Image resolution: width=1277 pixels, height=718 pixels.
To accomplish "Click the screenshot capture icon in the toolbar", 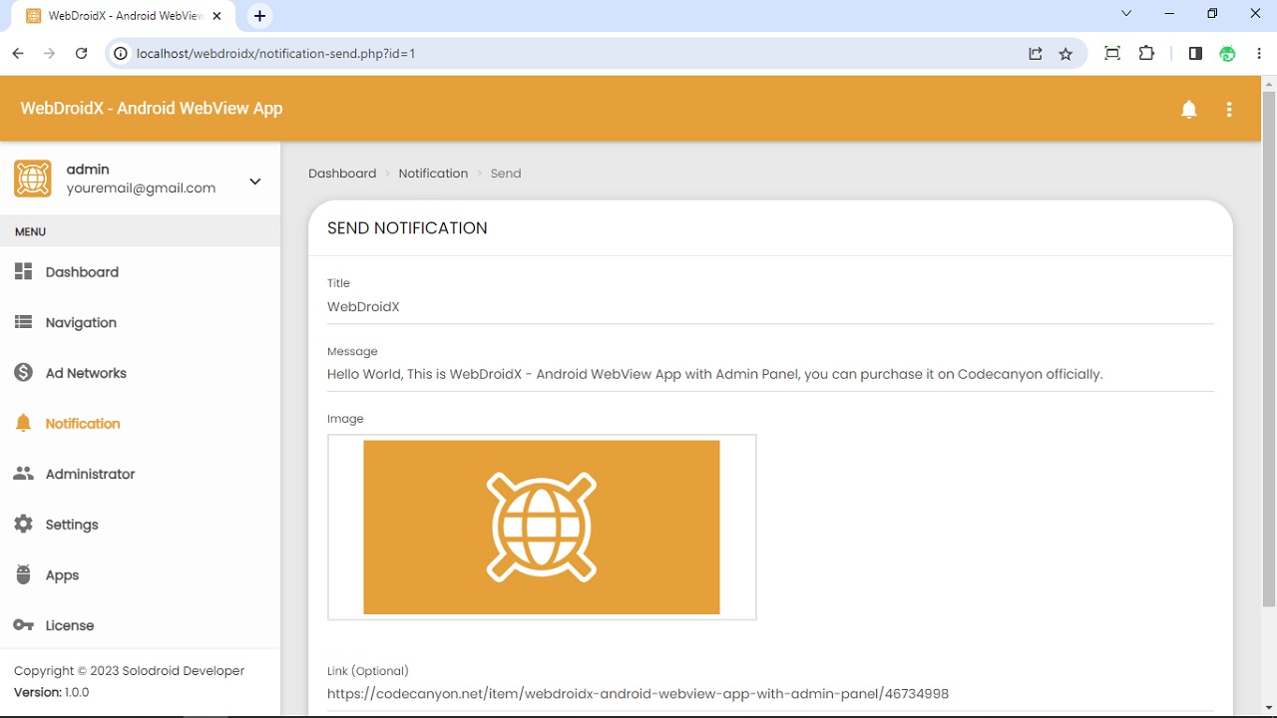I will tap(1112, 54).
